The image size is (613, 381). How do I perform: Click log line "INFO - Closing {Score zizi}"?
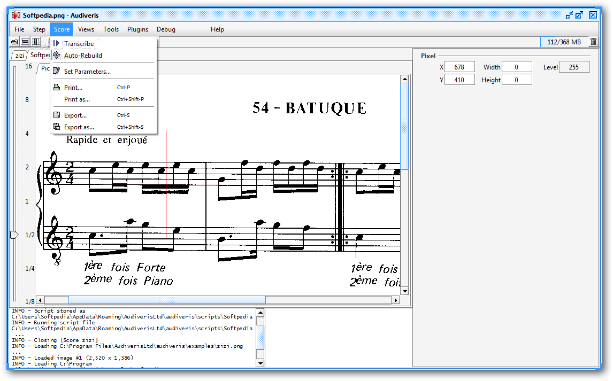(x=55, y=340)
